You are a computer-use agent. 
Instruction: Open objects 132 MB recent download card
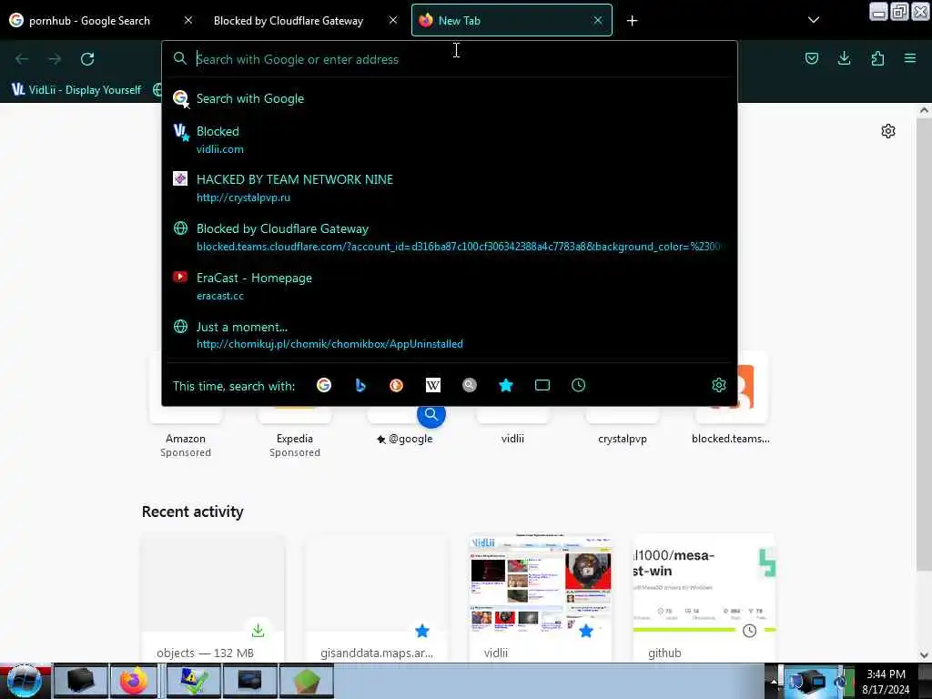(x=213, y=598)
